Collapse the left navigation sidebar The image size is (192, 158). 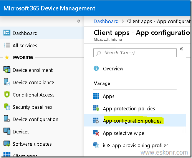(x=79, y=21)
